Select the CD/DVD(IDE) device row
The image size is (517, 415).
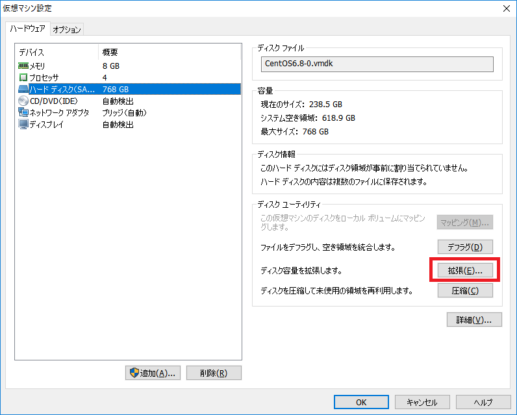[129, 101]
